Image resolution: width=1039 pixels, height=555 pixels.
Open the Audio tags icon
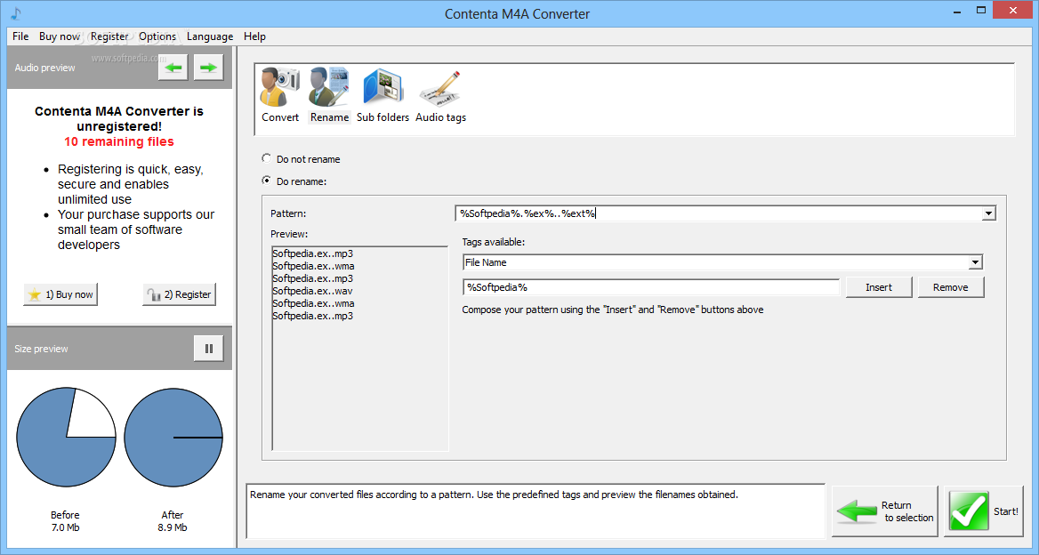[x=440, y=95]
